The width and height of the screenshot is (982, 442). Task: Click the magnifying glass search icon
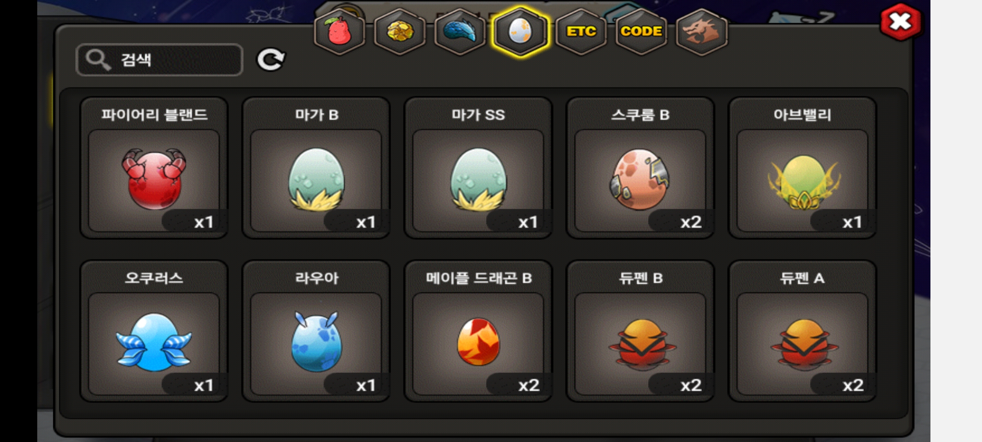(x=98, y=60)
